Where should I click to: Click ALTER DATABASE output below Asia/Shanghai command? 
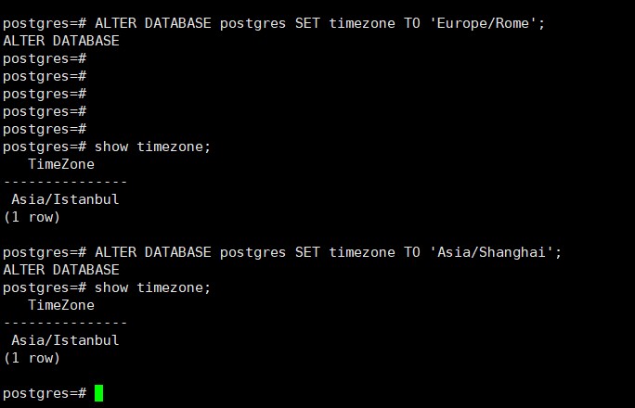61,270
